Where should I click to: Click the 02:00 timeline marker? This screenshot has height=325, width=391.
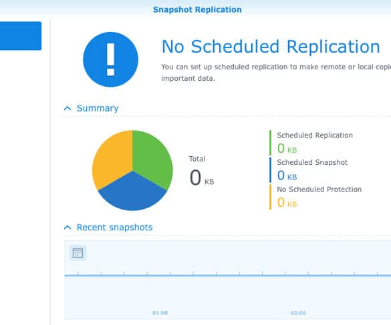298,313
